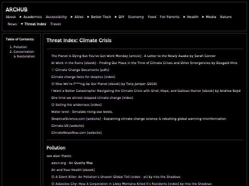Open the Nature page
This screenshot has width=249, height=186.
[x=226, y=17]
